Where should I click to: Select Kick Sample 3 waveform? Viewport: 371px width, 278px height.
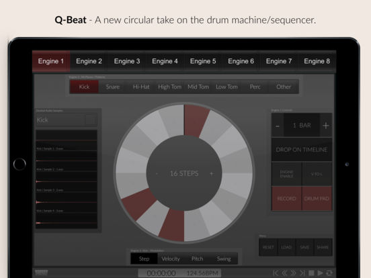[x=67, y=181]
